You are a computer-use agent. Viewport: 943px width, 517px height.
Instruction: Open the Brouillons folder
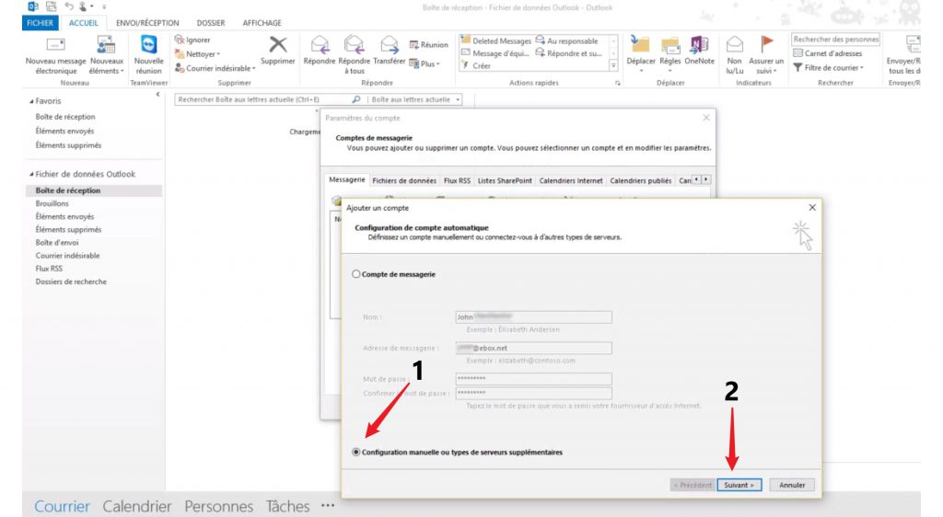click(52, 203)
